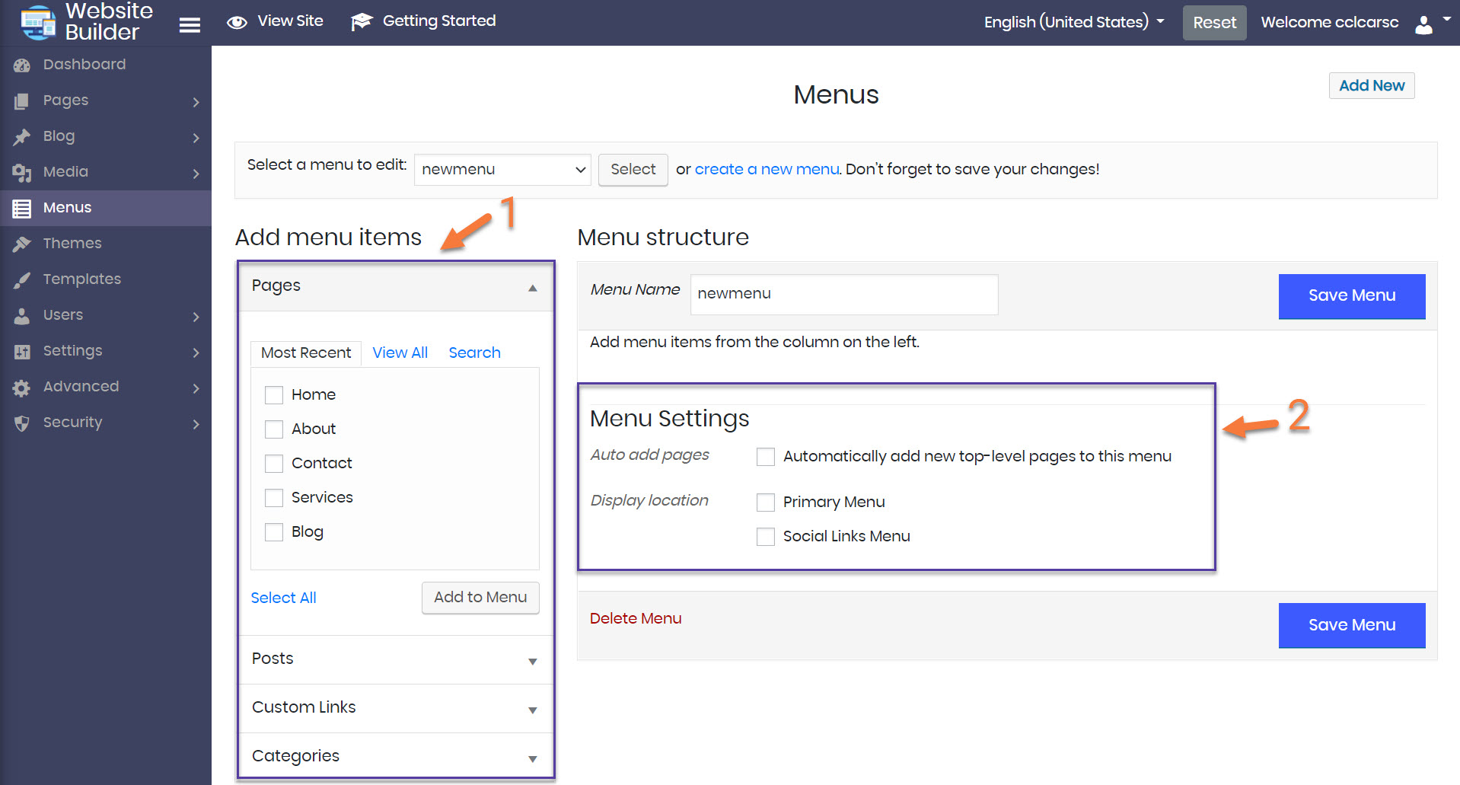Open the English language selector dropdown

click(x=1073, y=22)
